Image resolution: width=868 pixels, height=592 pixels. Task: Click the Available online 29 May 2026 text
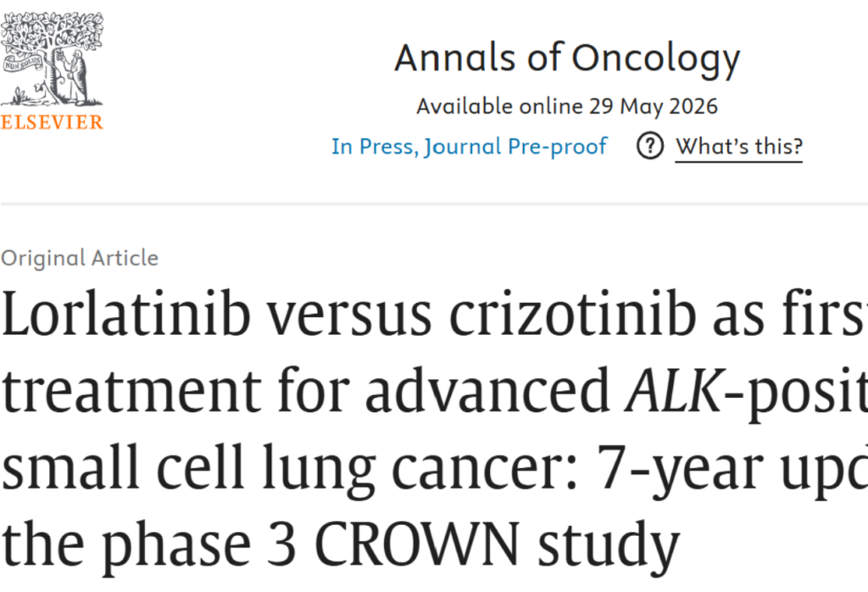click(x=567, y=106)
